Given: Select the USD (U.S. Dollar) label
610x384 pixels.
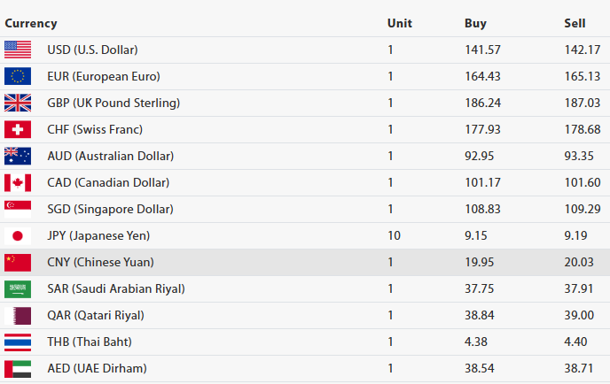Looking at the screenshot, I should pos(92,50).
